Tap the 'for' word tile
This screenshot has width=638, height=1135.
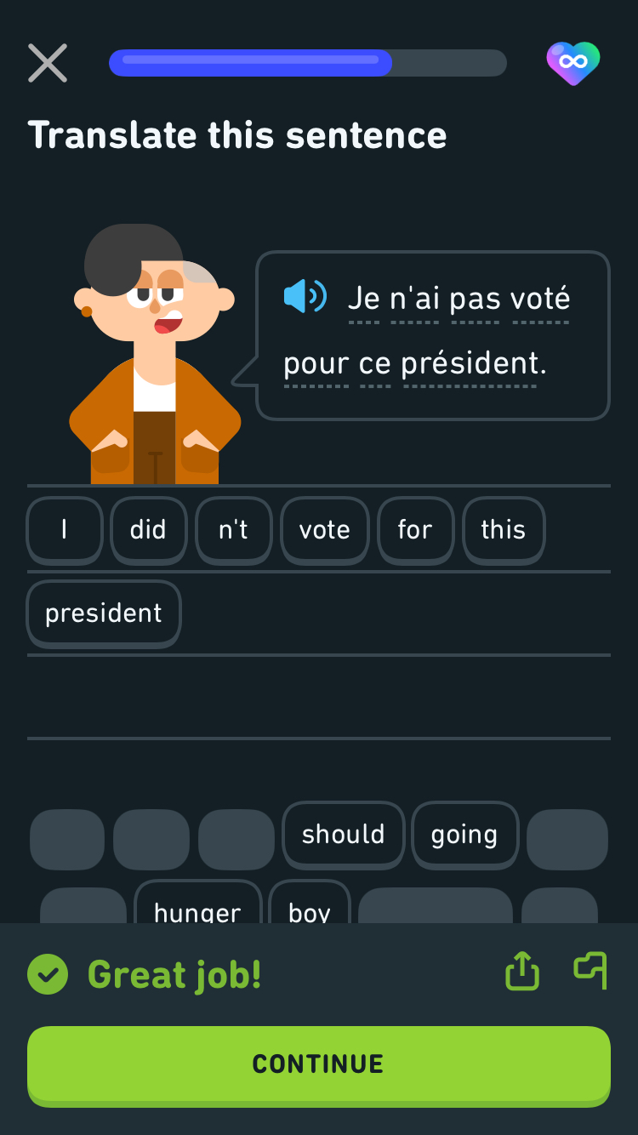(415, 530)
